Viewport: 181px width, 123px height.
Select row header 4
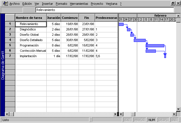click(x=10, y=40)
